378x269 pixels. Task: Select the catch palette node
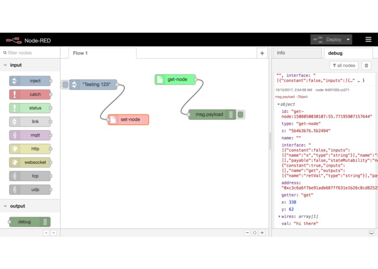click(30, 94)
